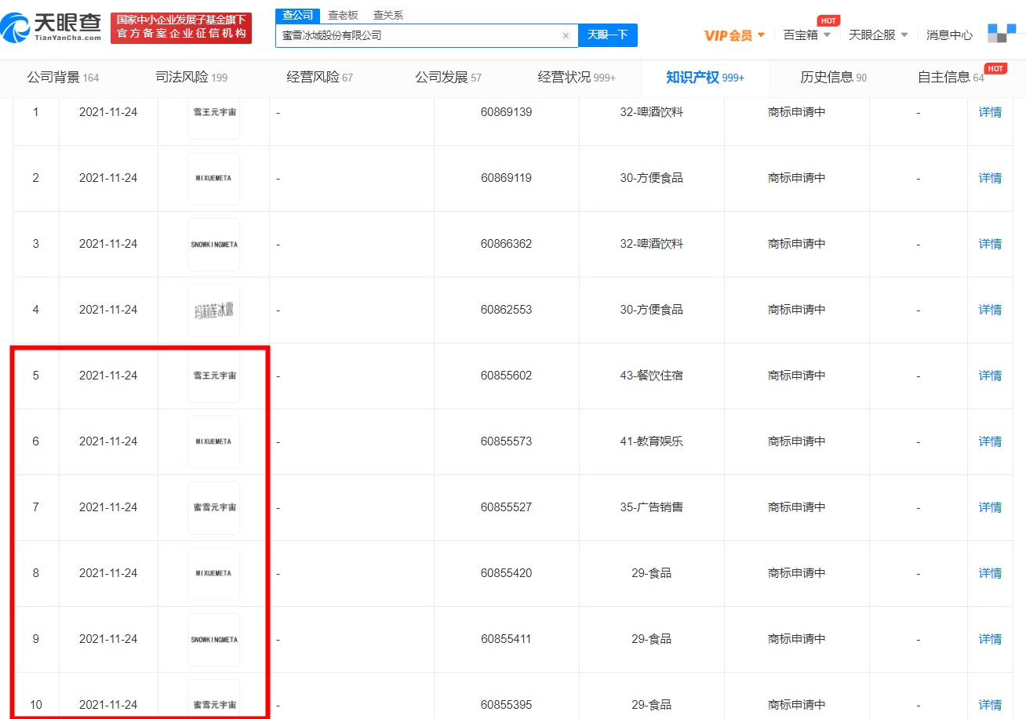The height and width of the screenshot is (719, 1026).
Task: Click the TianYanCha logo
Action: coord(52,27)
